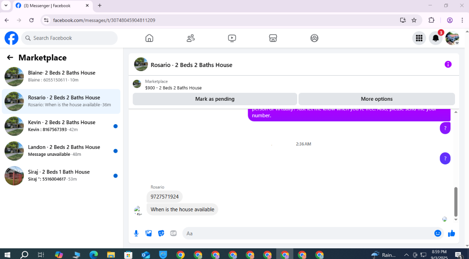The image size is (469, 259).
Task: Reload the page with refresh icon
Action: 31,20
